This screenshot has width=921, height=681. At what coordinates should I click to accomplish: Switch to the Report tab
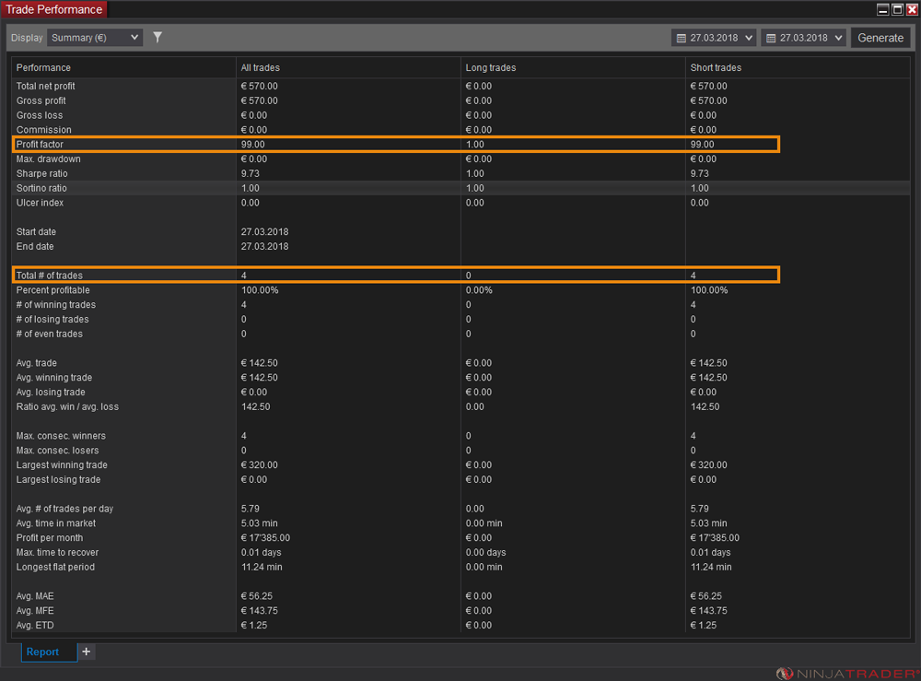(42, 652)
